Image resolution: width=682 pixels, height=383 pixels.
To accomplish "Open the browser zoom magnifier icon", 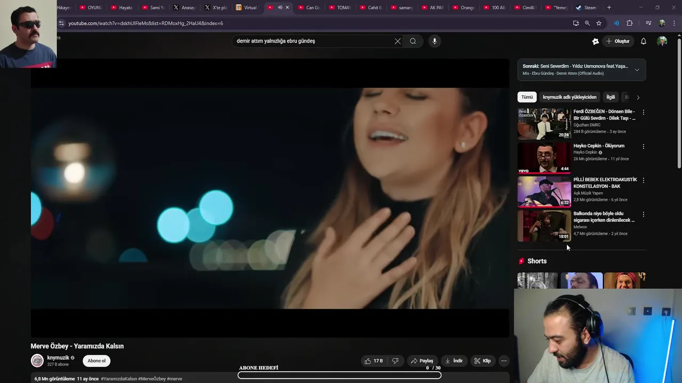I will [587, 23].
